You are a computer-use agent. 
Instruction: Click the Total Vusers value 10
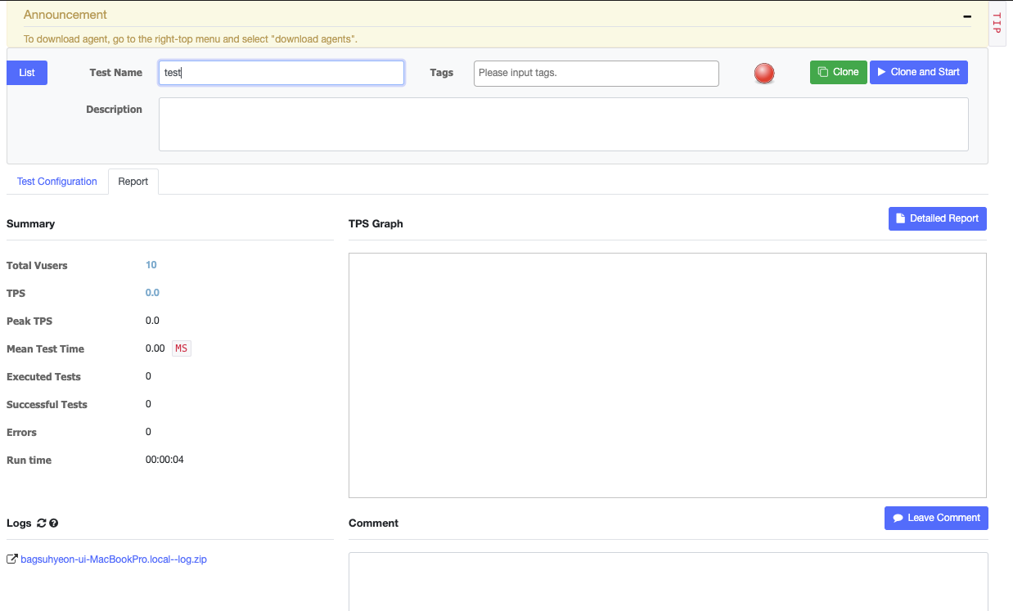[151, 265]
